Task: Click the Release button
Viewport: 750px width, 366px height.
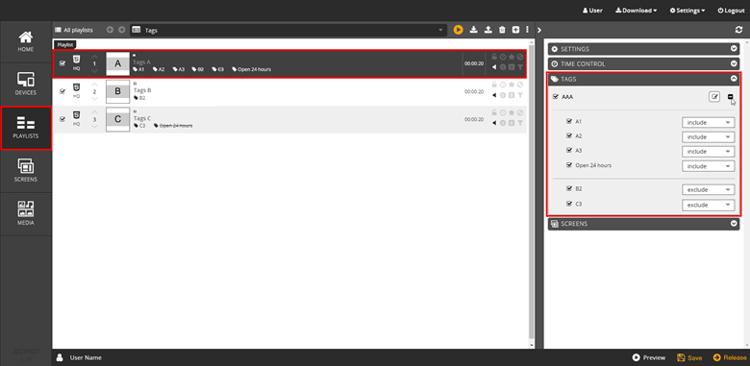Action: 730,357
